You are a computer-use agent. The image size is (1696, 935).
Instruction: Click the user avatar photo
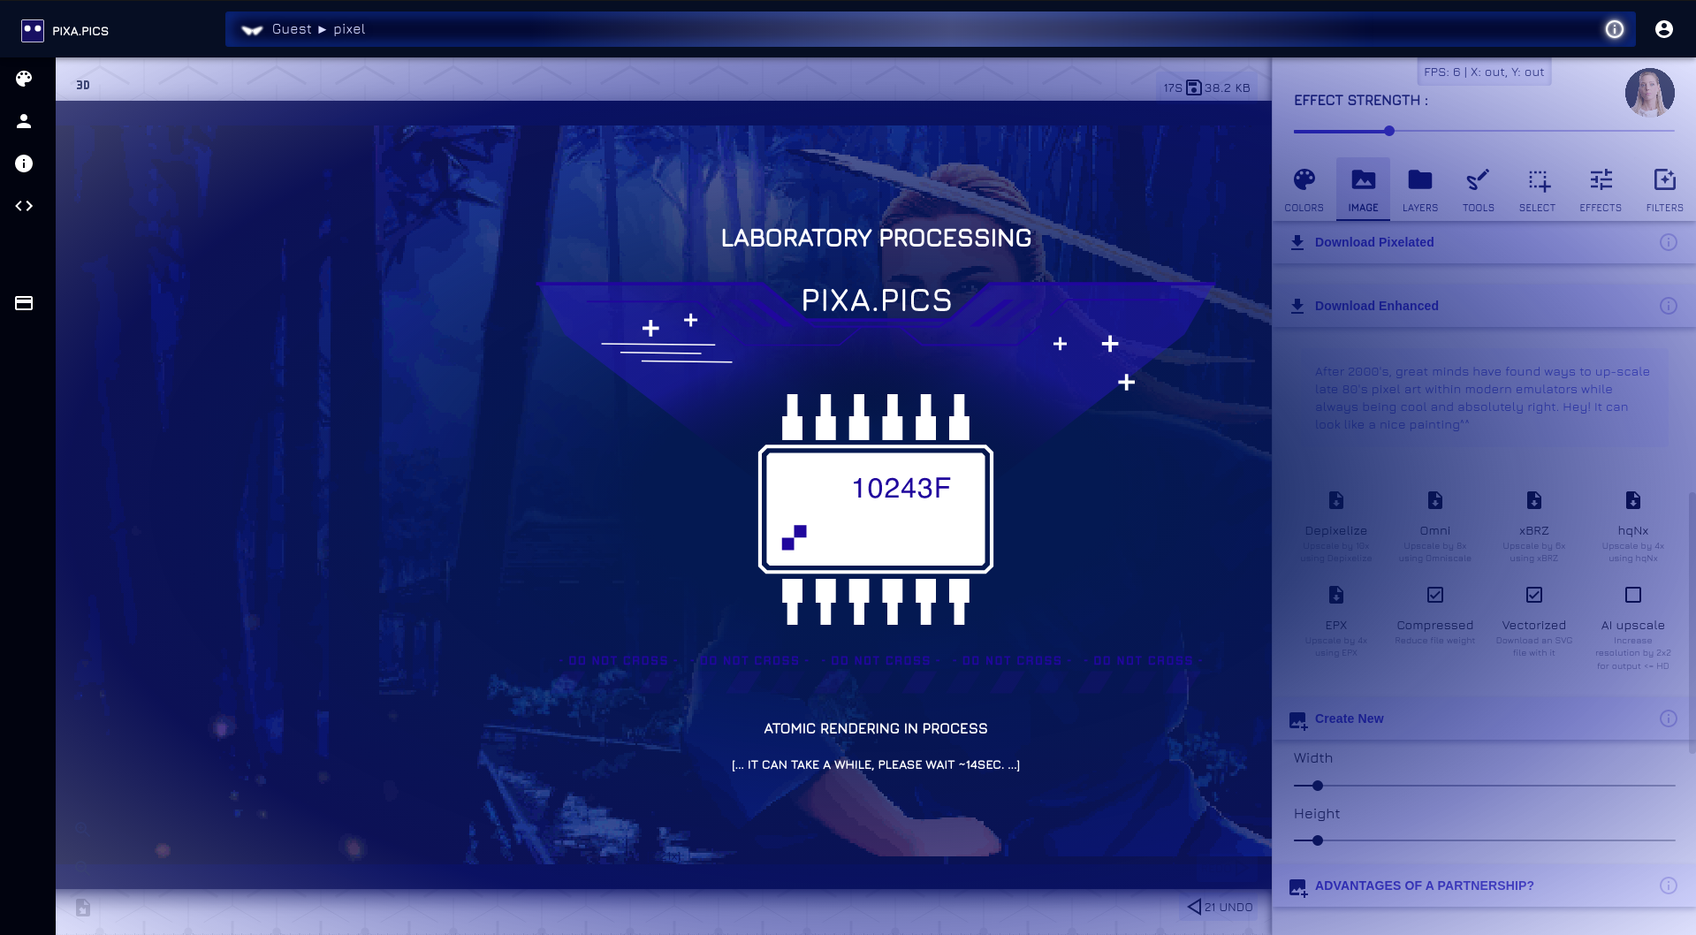1649,93
